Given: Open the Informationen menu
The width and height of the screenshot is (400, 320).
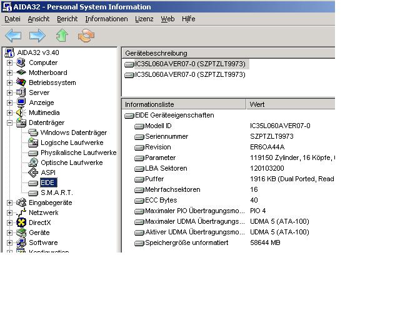Looking at the screenshot, I should click(x=106, y=19).
